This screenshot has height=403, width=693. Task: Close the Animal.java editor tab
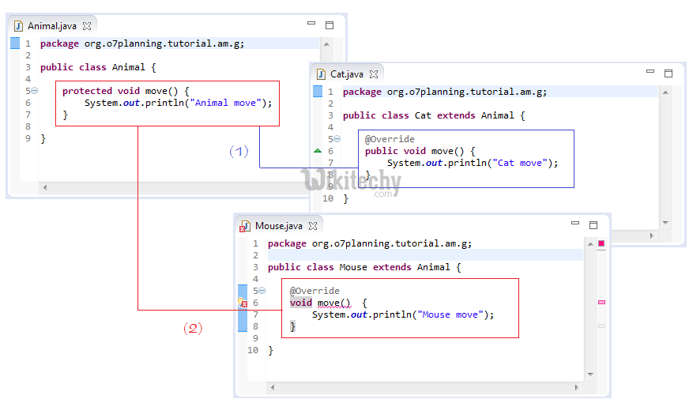click(x=87, y=26)
